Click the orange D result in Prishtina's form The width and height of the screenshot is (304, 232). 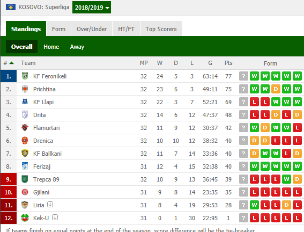(276, 89)
